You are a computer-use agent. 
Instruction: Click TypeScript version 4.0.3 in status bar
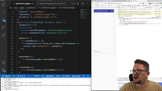coord(58,76)
